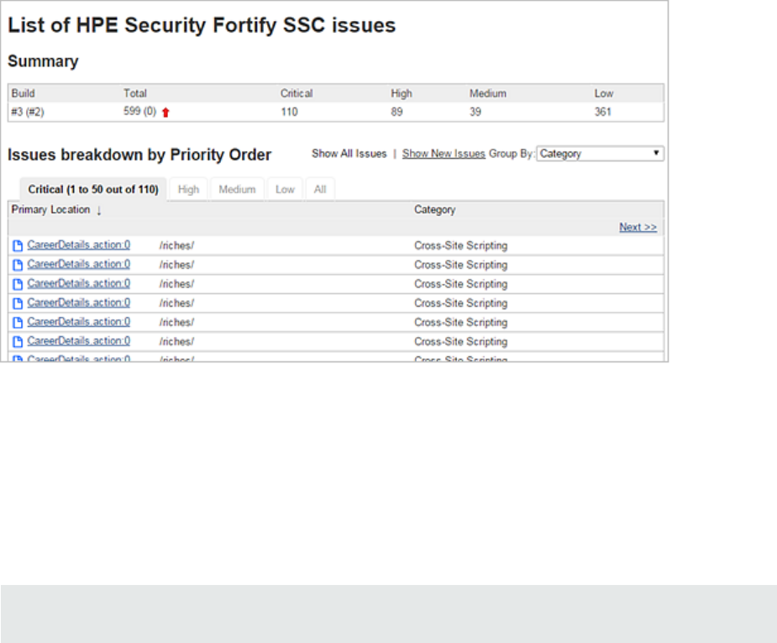Viewport: 777px width, 643px height.
Task: Click the red up-arrow trend icon beside Total
Action: [x=165, y=113]
